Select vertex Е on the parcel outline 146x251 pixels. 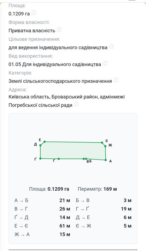[45, 142]
